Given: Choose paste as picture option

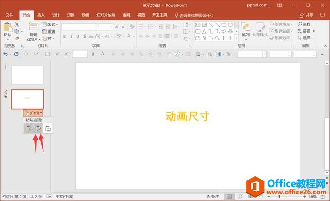Looking at the screenshot, I should point(48,129).
